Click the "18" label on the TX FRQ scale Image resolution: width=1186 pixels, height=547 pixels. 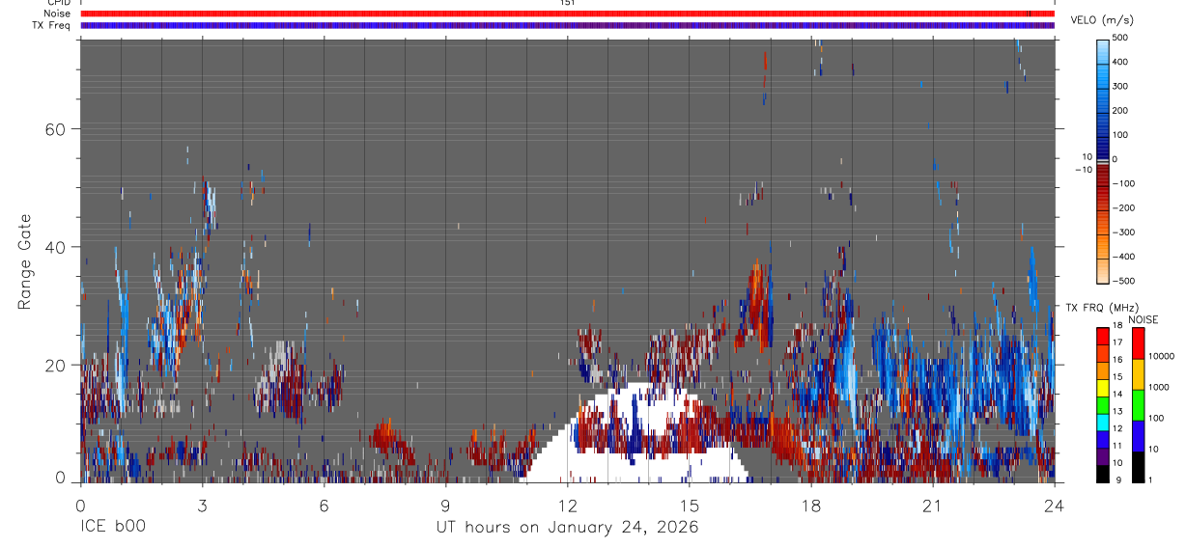1118,327
